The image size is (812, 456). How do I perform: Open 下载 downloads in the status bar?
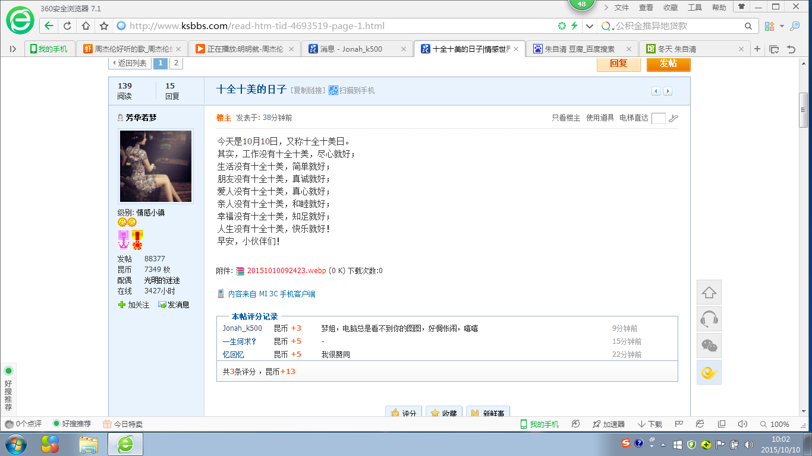click(650, 424)
